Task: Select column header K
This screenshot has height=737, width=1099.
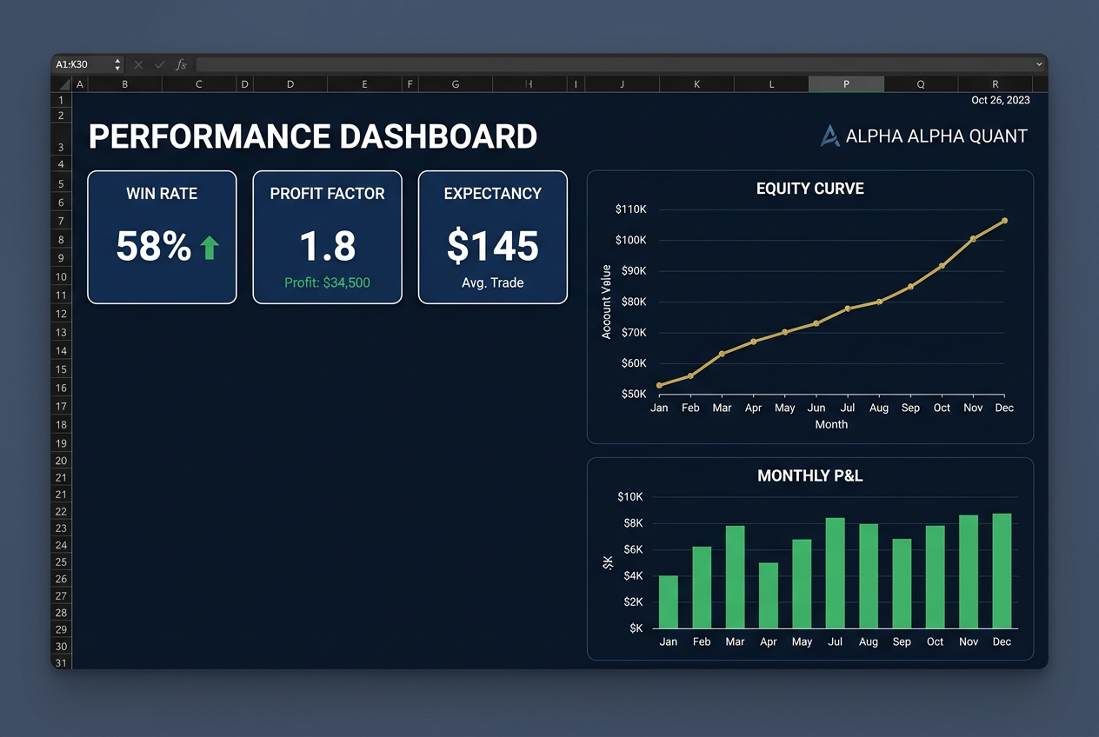Action: pos(697,84)
